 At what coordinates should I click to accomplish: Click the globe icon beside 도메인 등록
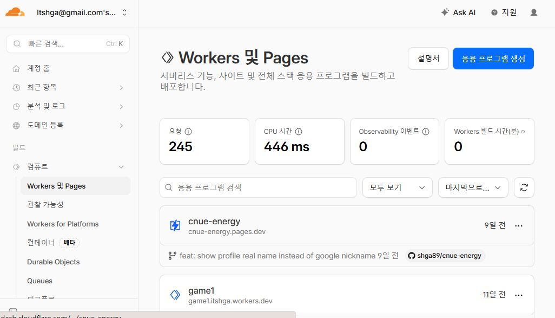click(16, 126)
